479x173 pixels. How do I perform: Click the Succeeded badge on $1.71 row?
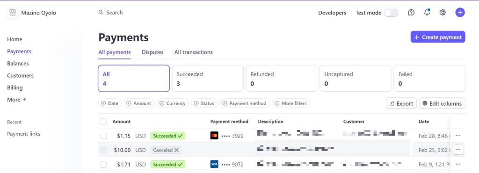[168, 165]
